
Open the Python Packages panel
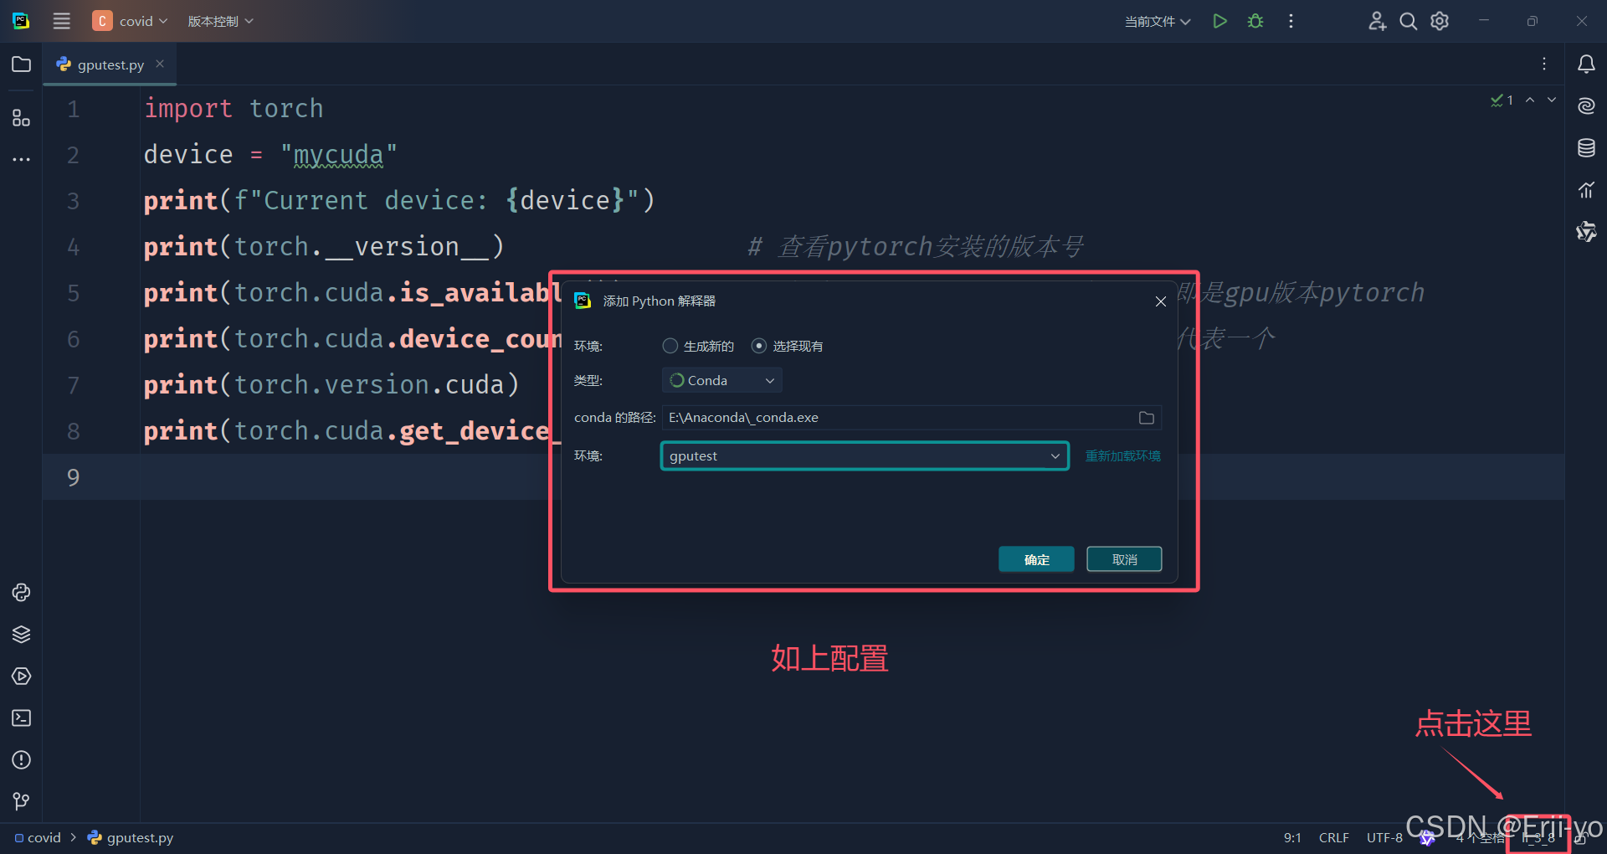21,634
